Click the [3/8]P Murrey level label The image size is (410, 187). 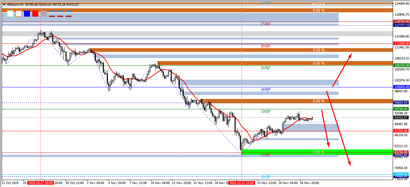point(266,112)
